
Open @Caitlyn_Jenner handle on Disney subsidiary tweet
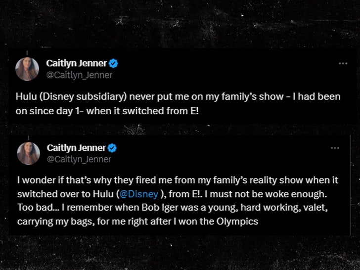coord(79,75)
